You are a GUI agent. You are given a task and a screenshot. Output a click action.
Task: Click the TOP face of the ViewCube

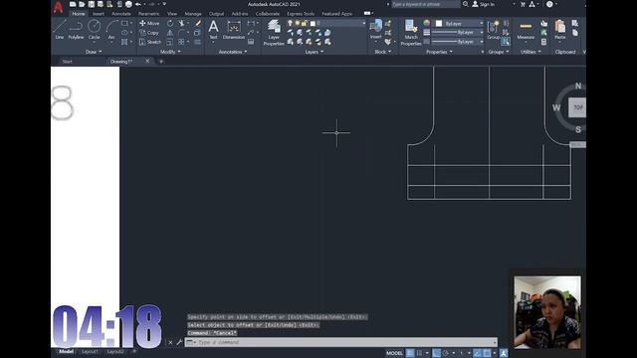click(577, 107)
